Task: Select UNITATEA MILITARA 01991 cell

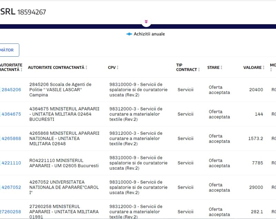Action: point(64,212)
